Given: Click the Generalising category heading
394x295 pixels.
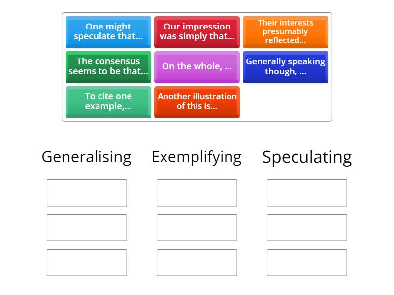Looking at the screenshot, I should point(87,156).
